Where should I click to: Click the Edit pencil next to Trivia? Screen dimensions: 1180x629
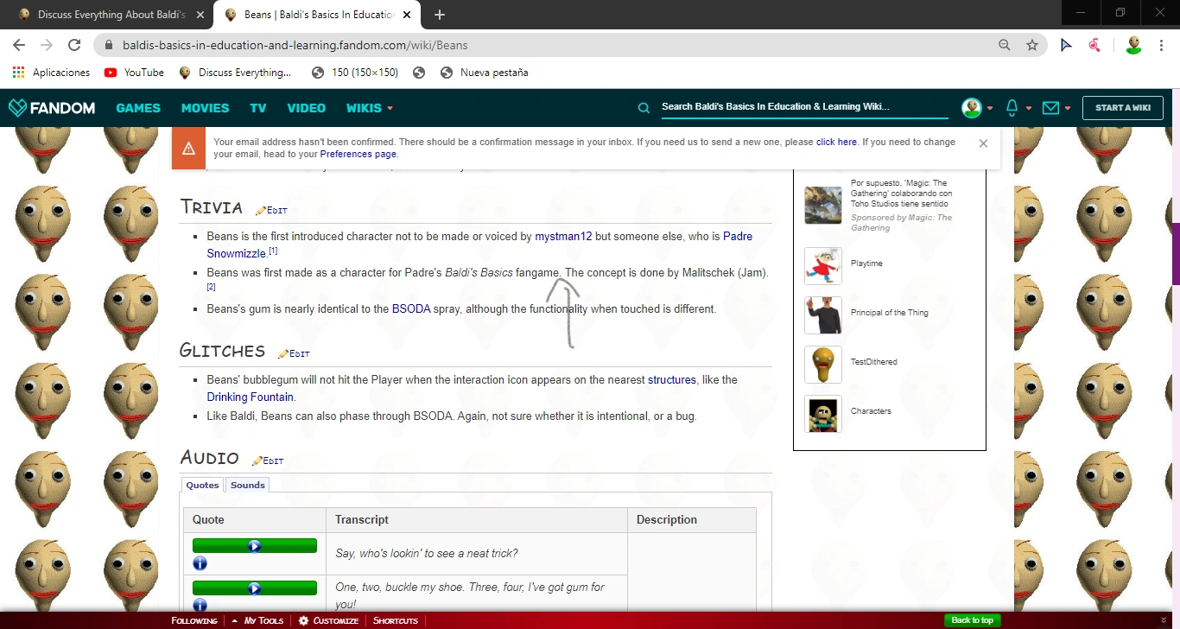[271, 210]
